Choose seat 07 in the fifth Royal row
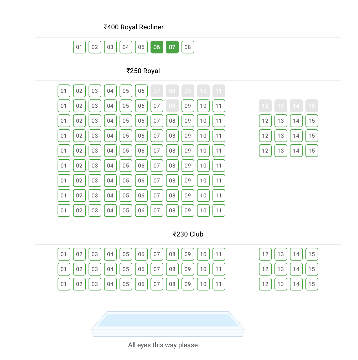The width and height of the screenshot is (358, 360). click(157, 151)
